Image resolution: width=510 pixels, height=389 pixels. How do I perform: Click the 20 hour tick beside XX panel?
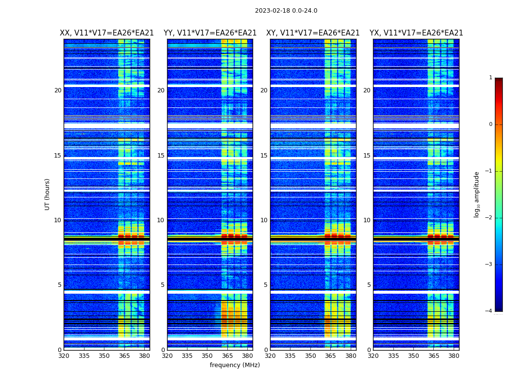tap(58, 90)
